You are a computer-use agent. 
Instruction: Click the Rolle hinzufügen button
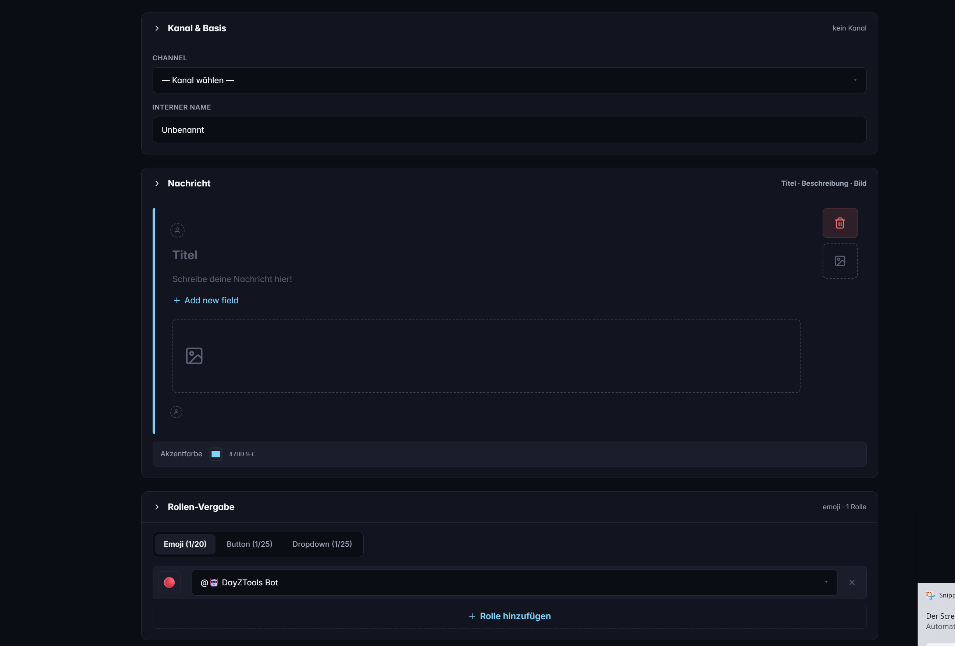click(x=509, y=616)
